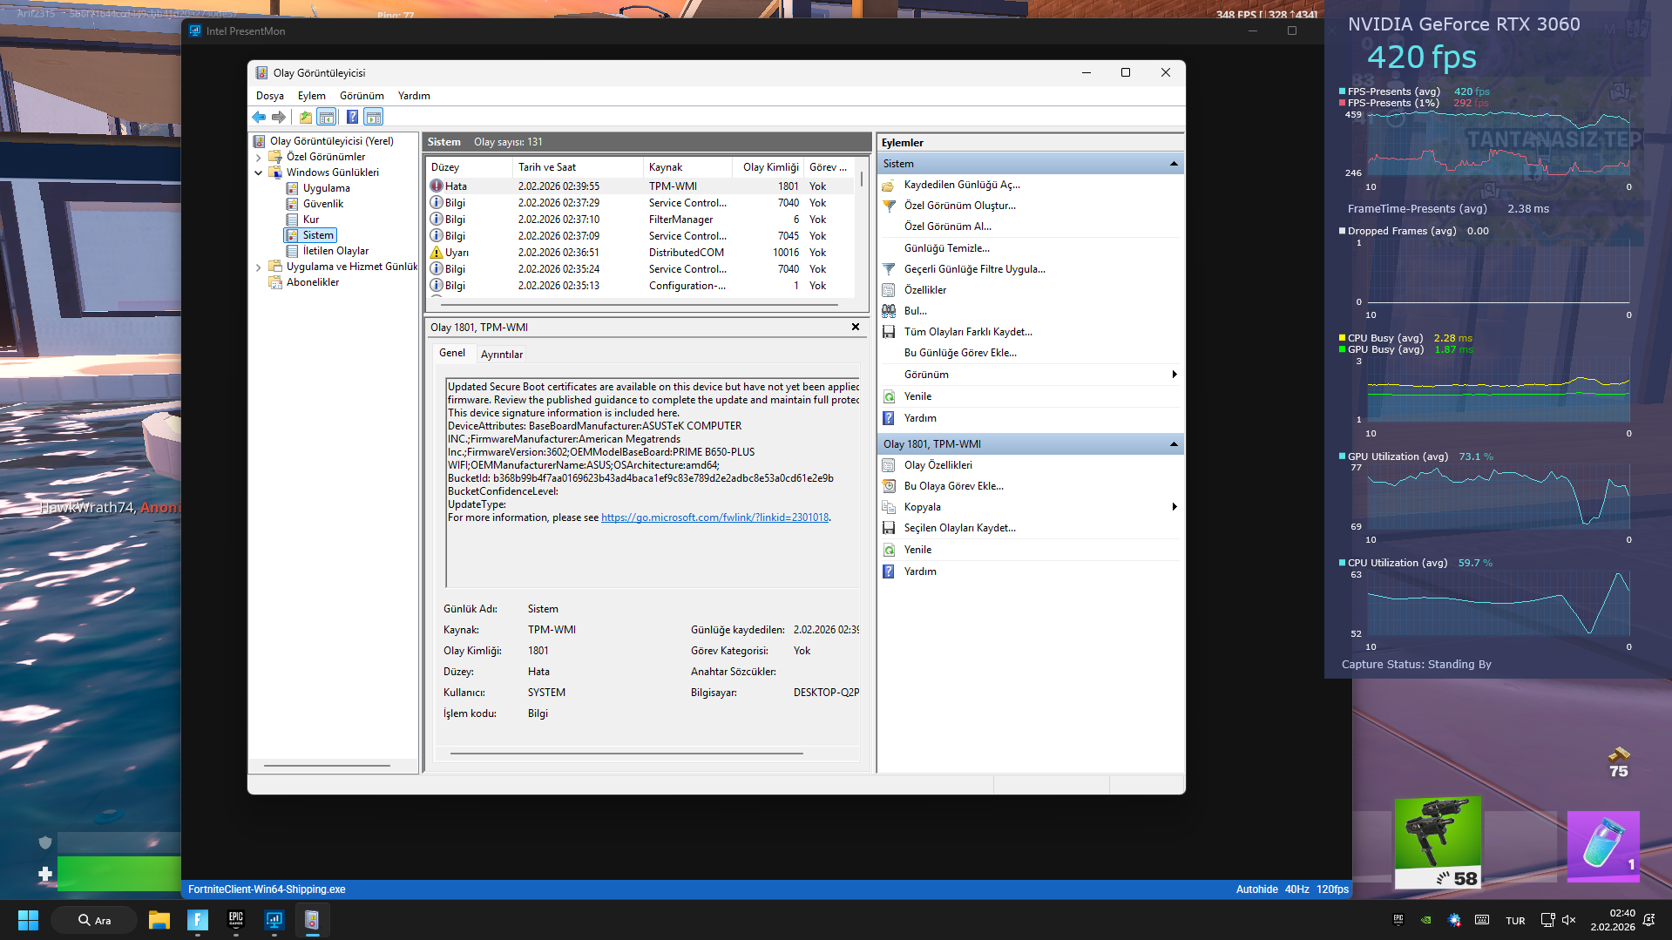Select the Uyarı DistributedCOM event row
Viewport: 1672px width, 940px height.
coord(641,253)
